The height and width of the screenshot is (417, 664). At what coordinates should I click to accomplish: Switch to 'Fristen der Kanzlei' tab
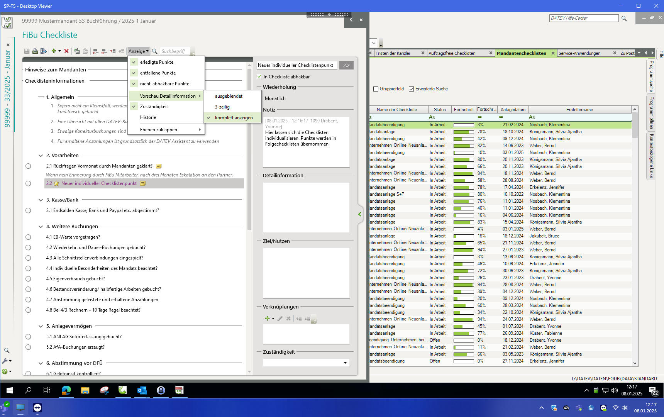(393, 53)
